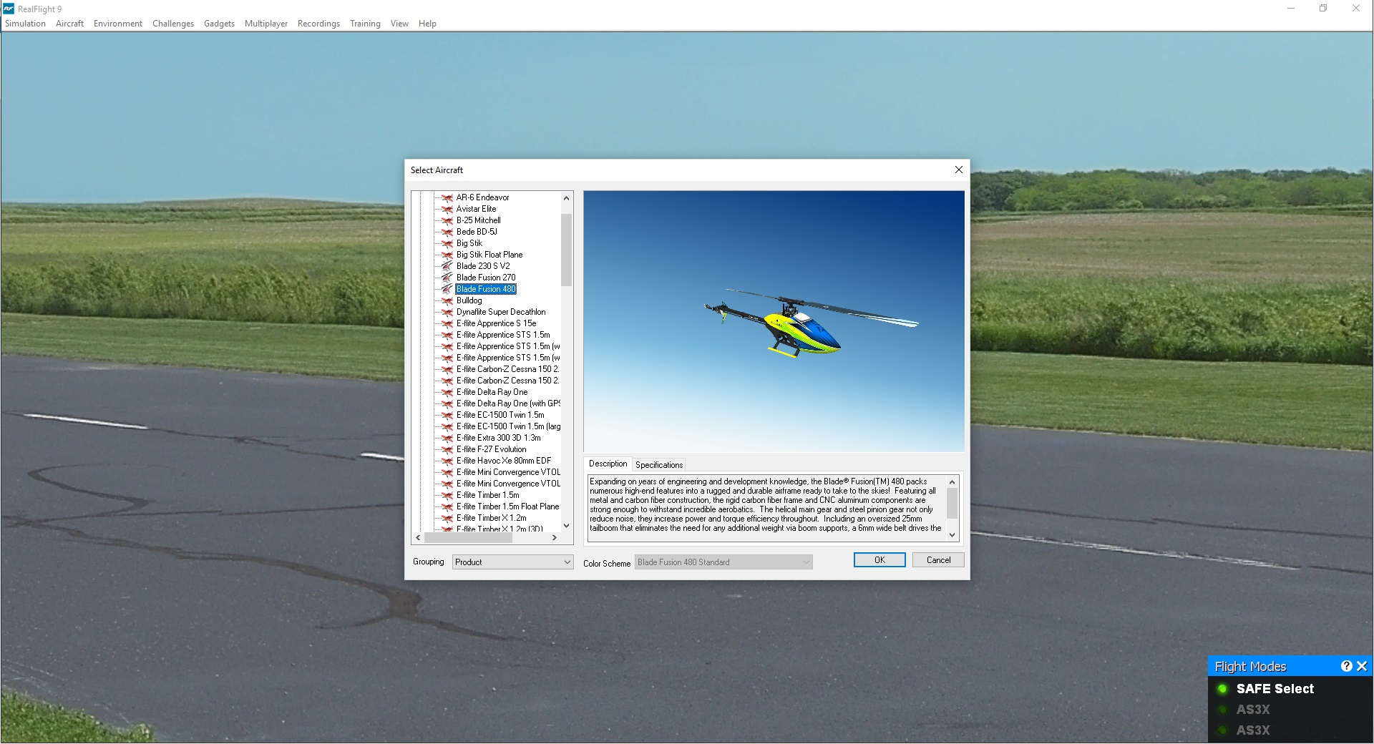The image size is (1374, 744).
Task: Open the Aircraft menu
Action: coord(69,23)
